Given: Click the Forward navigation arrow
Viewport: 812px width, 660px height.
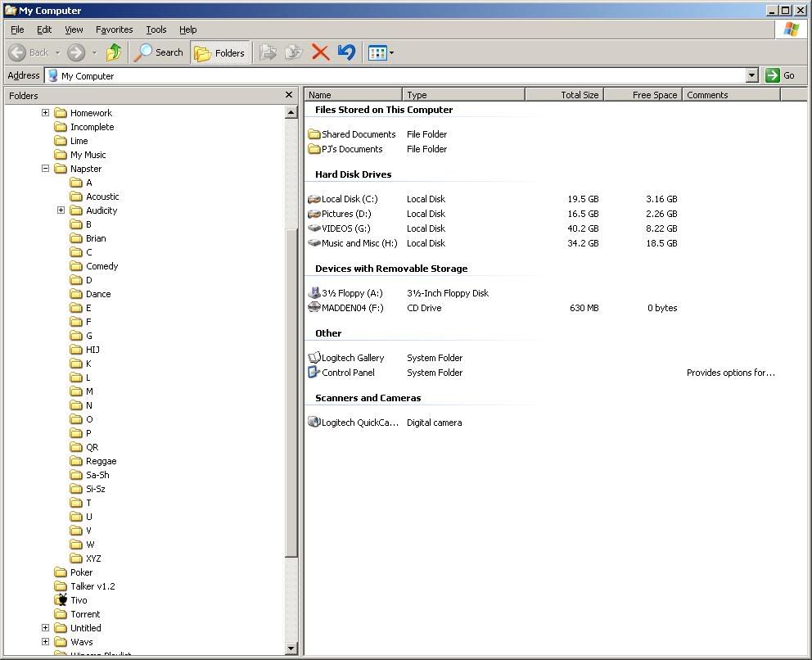Looking at the screenshot, I should click(76, 52).
